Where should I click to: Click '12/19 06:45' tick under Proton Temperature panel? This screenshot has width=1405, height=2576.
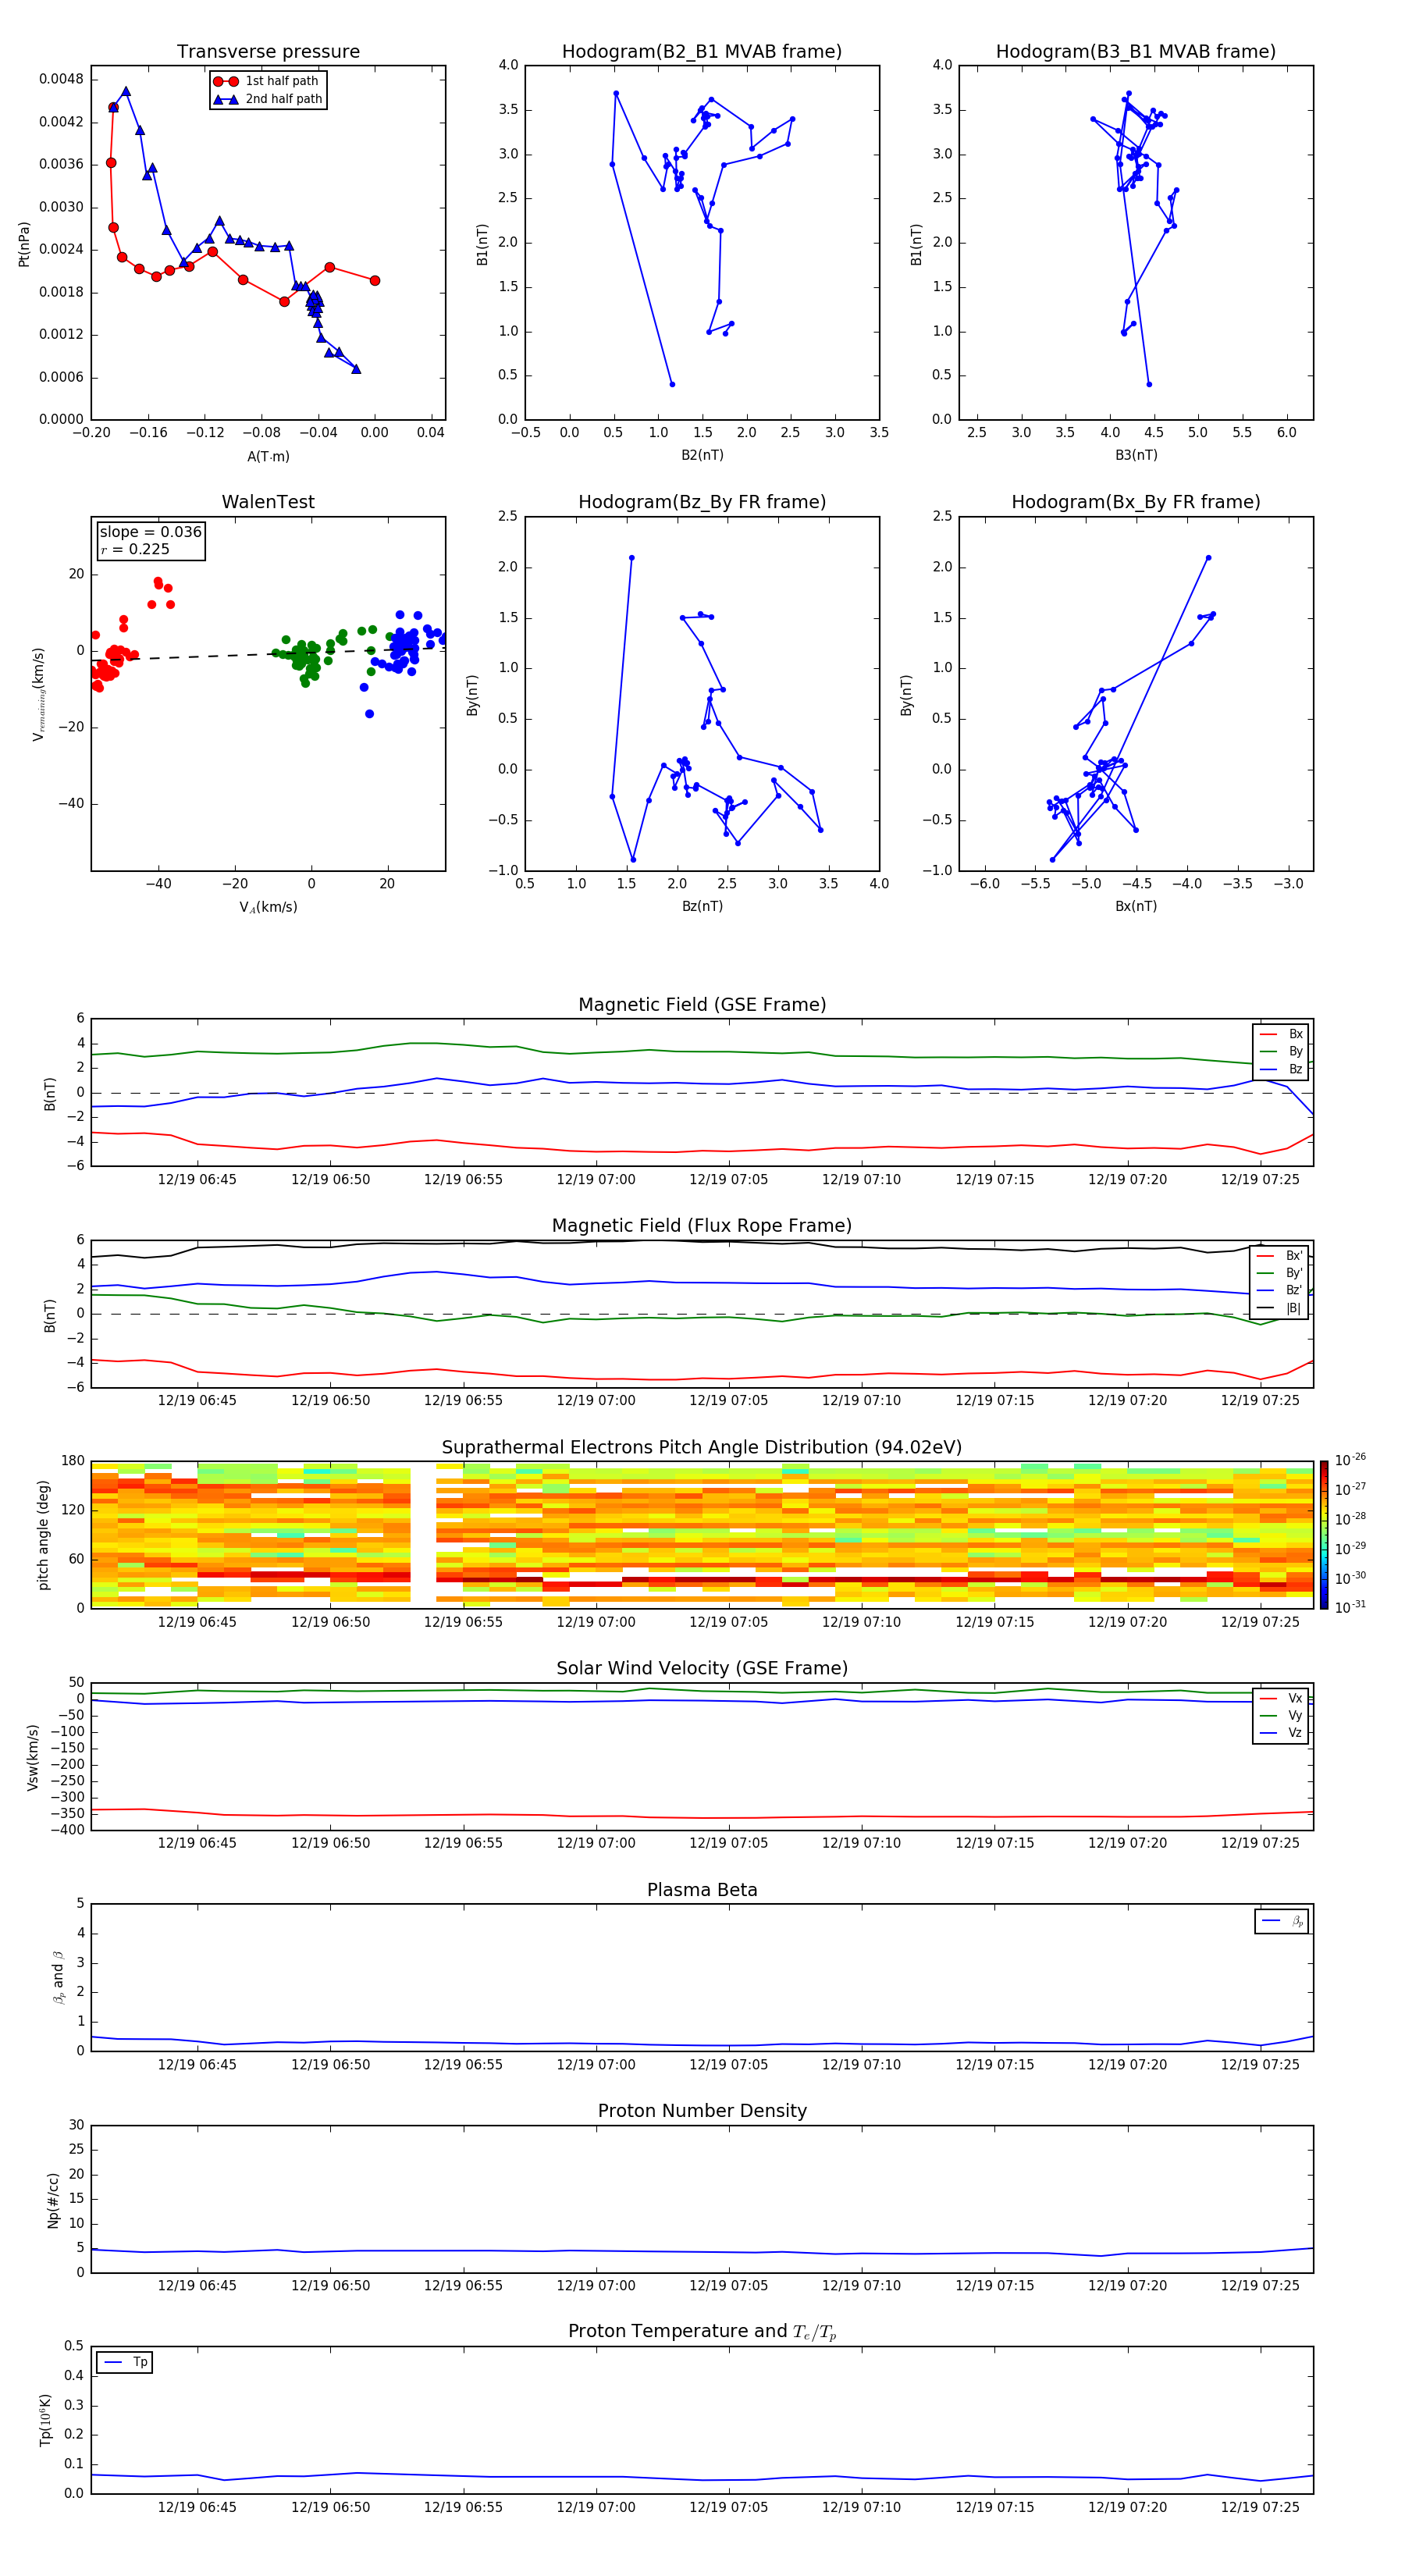(197, 2507)
